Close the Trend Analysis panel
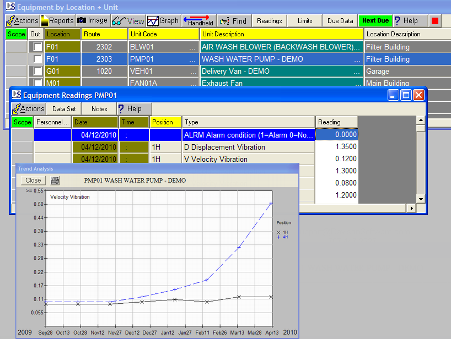The width and height of the screenshot is (451, 339). click(33, 181)
